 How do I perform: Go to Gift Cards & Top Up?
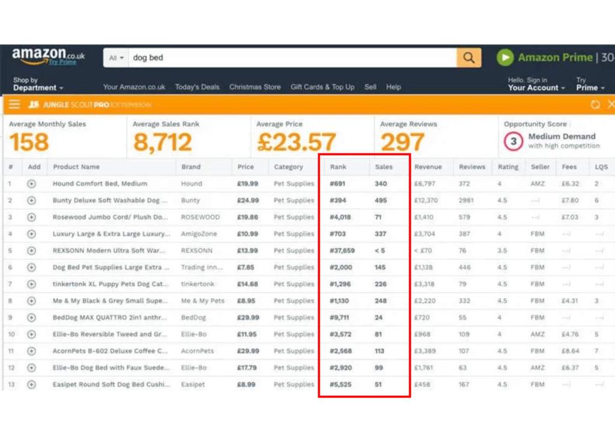pyautogui.click(x=323, y=87)
